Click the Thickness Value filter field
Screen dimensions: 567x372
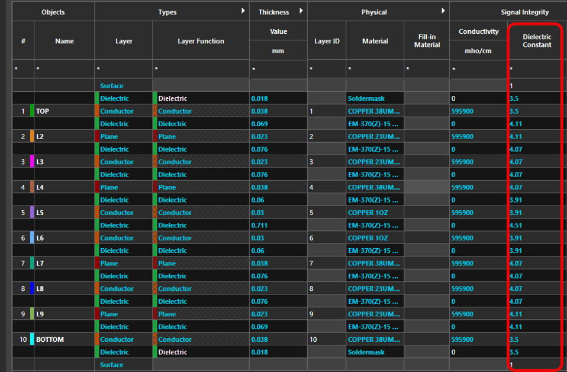(x=278, y=69)
